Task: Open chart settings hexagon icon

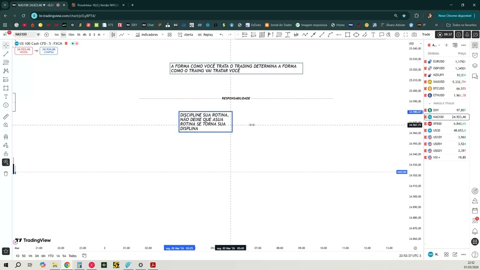Action: (x=397, y=34)
